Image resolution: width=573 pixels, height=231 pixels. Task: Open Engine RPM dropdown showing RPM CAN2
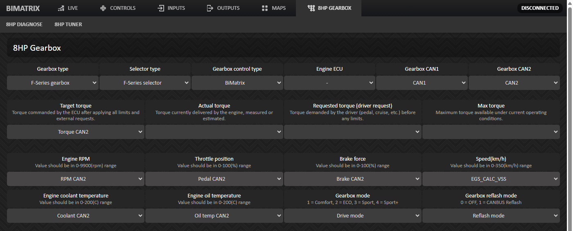76,179
